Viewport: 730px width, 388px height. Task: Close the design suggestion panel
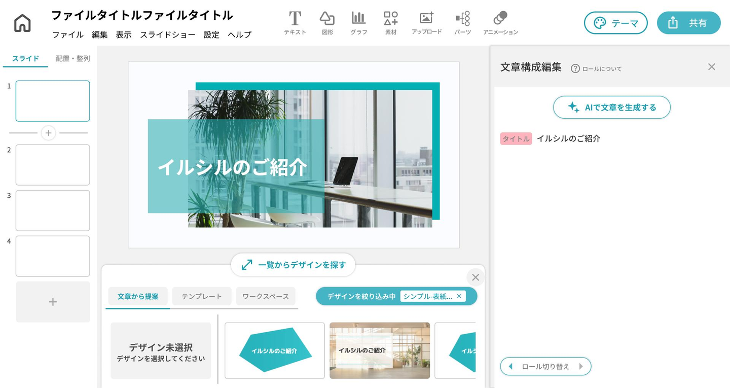pos(476,277)
